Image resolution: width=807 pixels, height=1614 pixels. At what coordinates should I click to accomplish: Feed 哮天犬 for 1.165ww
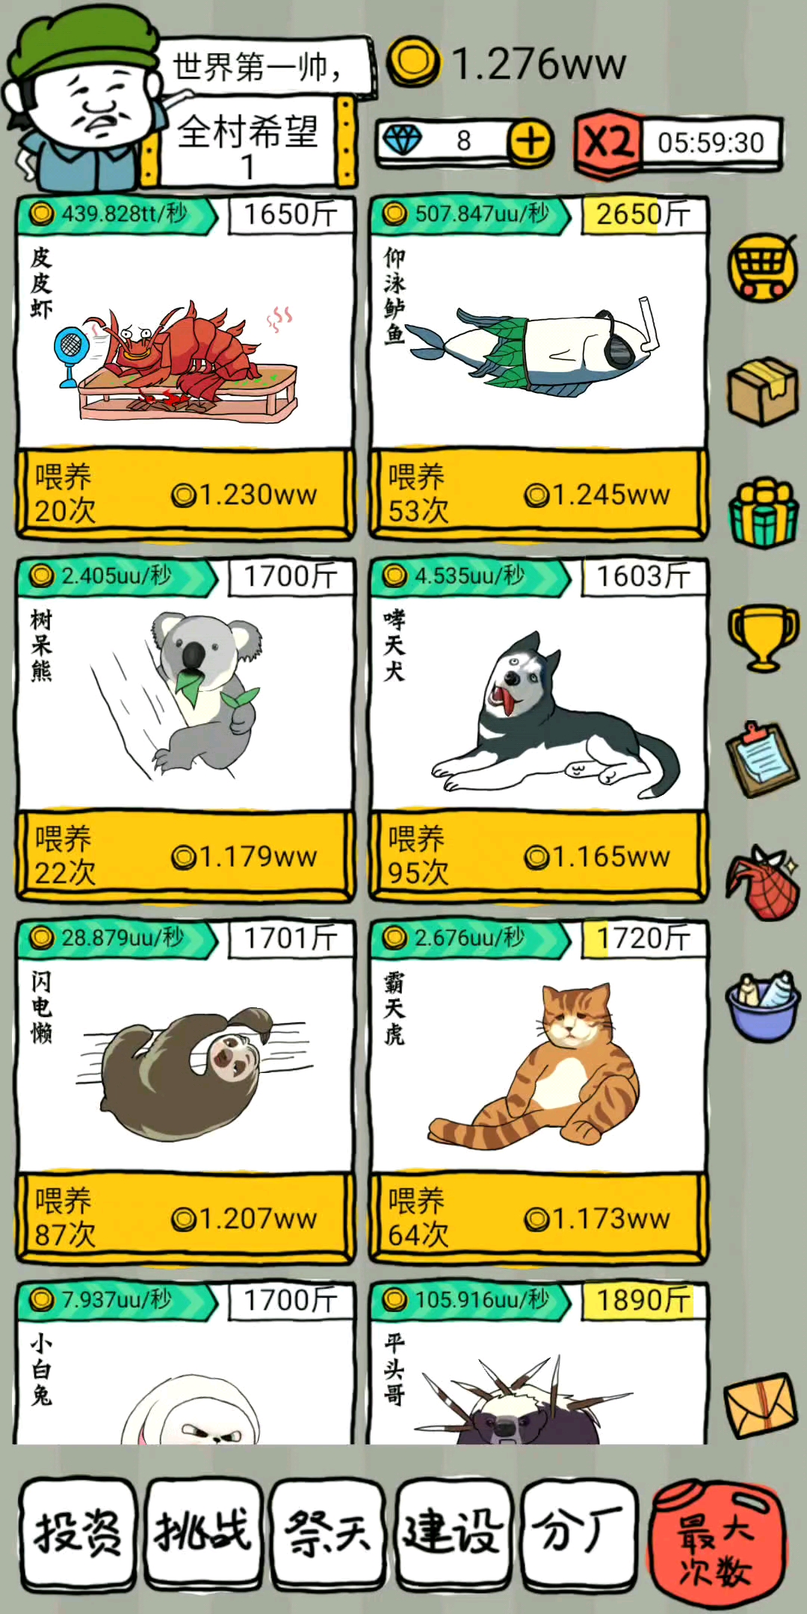538,856
